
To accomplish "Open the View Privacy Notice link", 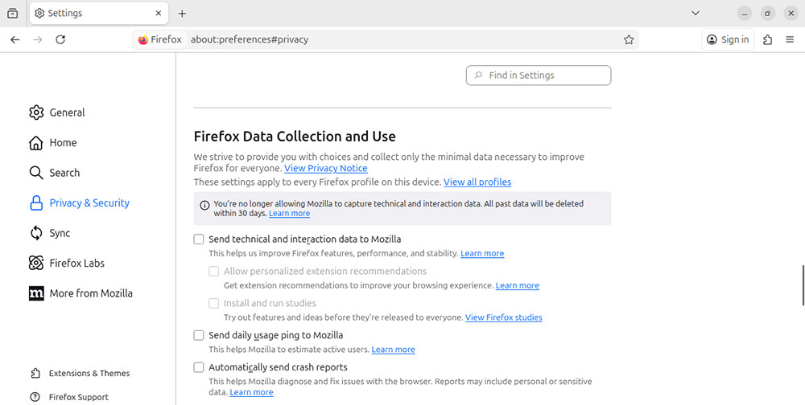I will pyautogui.click(x=326, y=168).
